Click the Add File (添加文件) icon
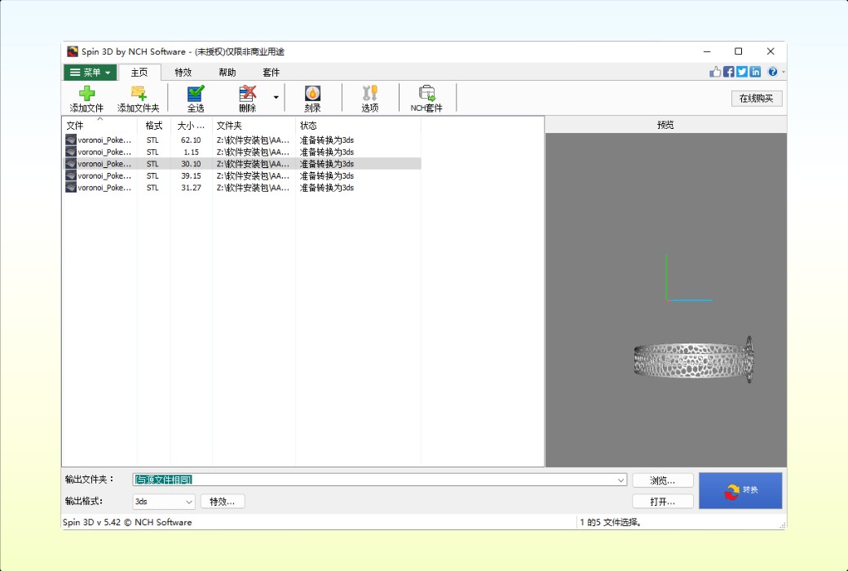Image resolution: width=848 pixels, height=571 pixels. [x=86, y=94]
